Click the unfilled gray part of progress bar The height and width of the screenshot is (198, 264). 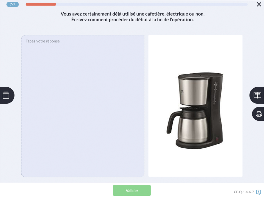[152, 4]
